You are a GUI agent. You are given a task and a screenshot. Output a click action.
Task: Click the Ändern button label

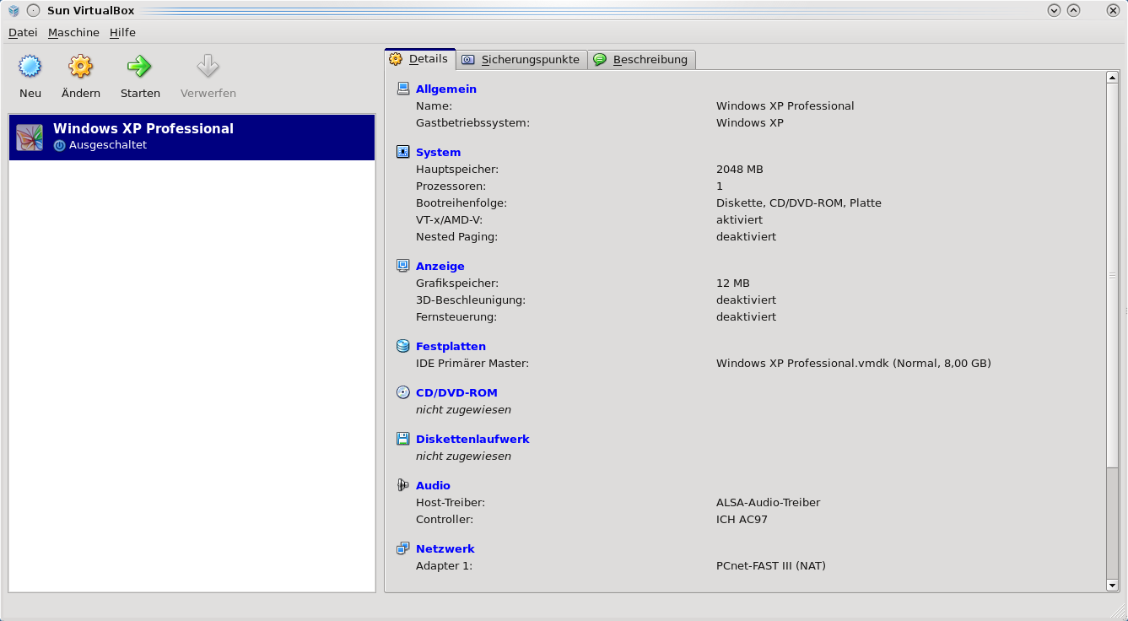pyautogui.click(x=81, y=93)
